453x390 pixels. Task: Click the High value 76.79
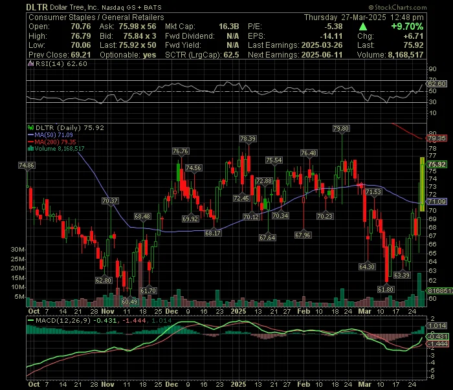(81, 36)
